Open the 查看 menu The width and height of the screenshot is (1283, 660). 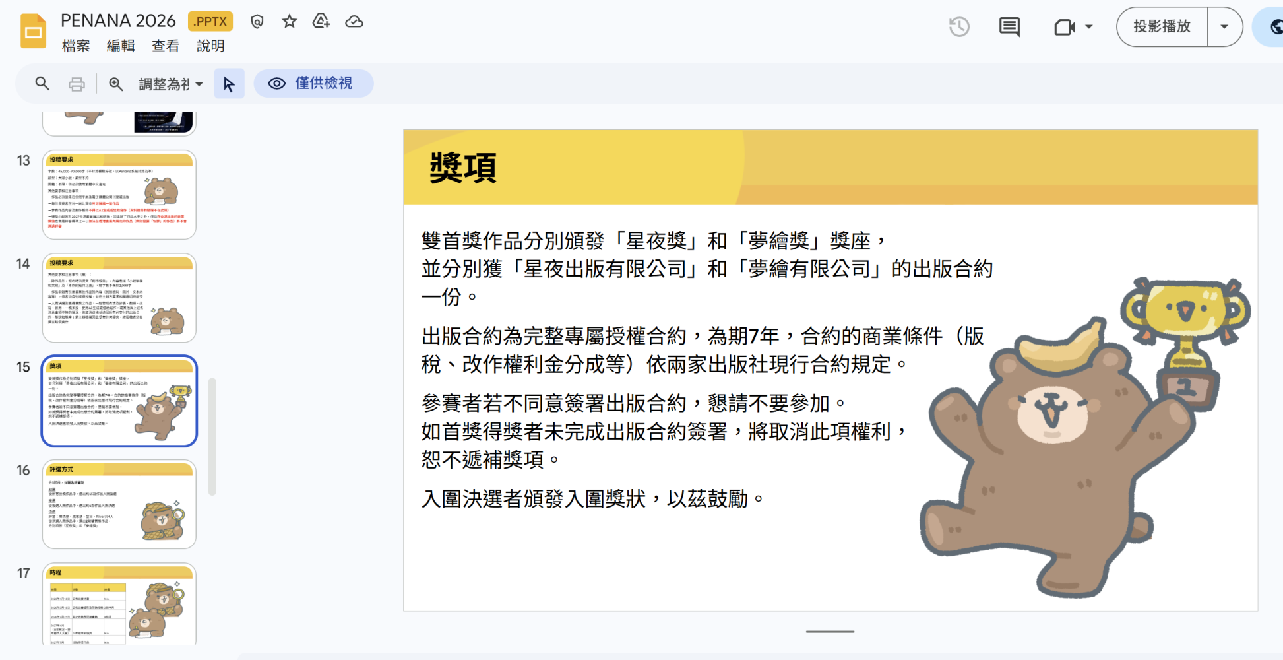point(166,46)
